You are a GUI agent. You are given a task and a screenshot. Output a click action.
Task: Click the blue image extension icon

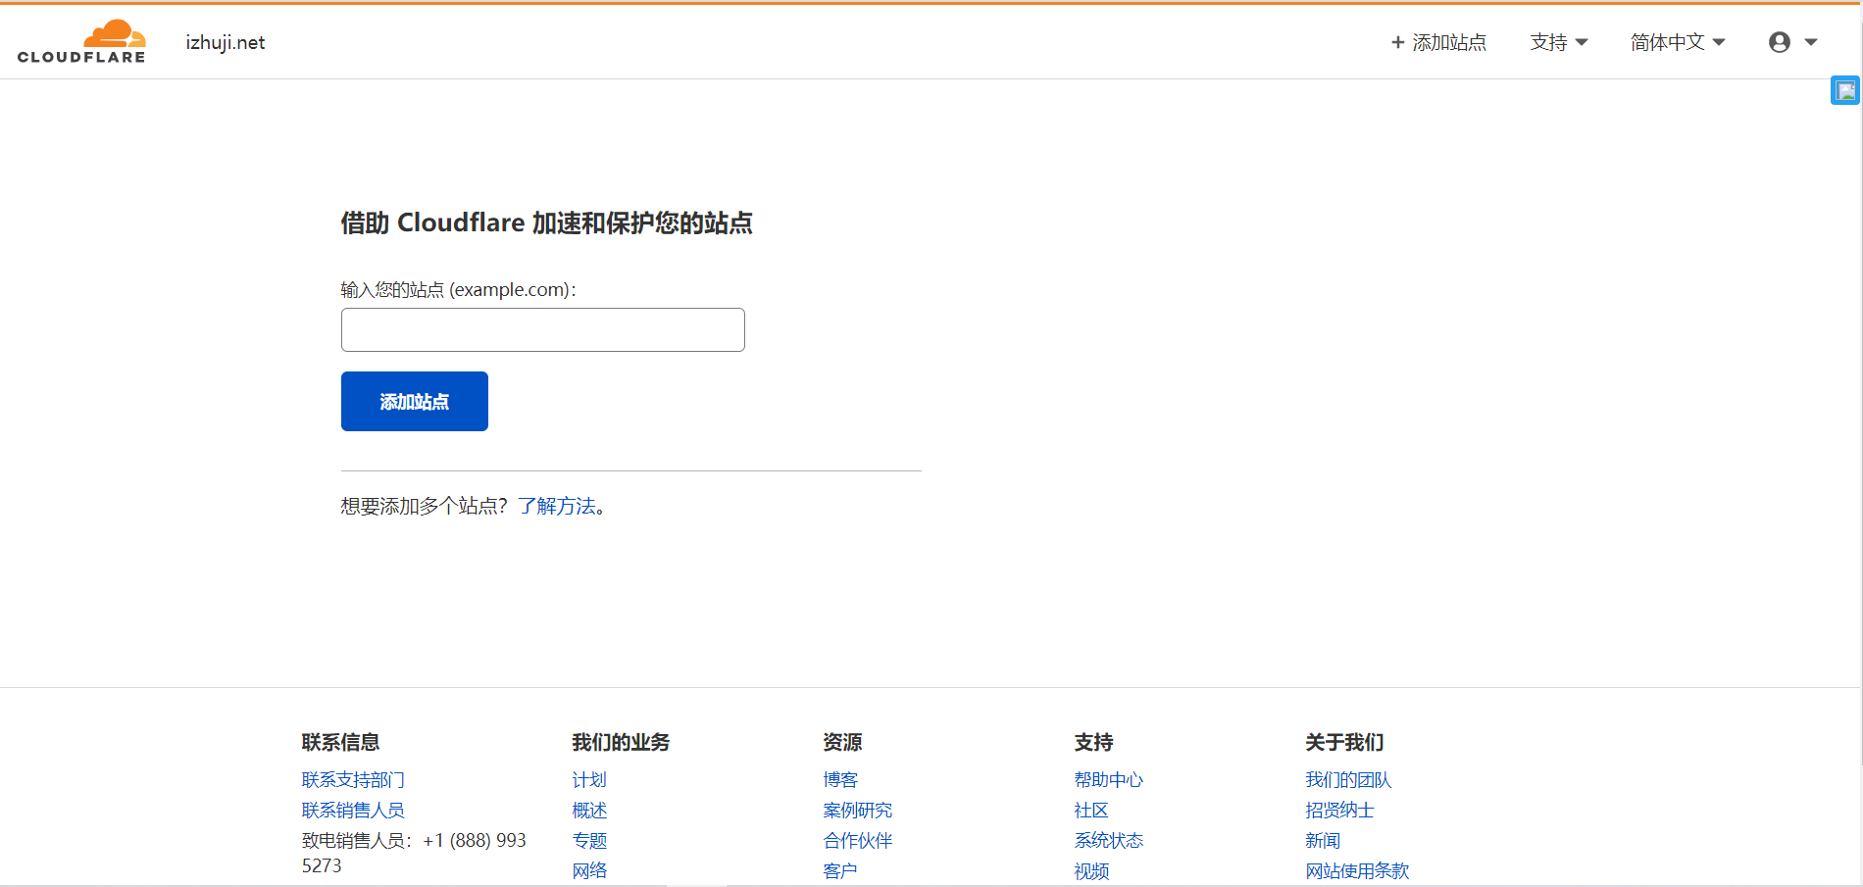click(1845, 91)
